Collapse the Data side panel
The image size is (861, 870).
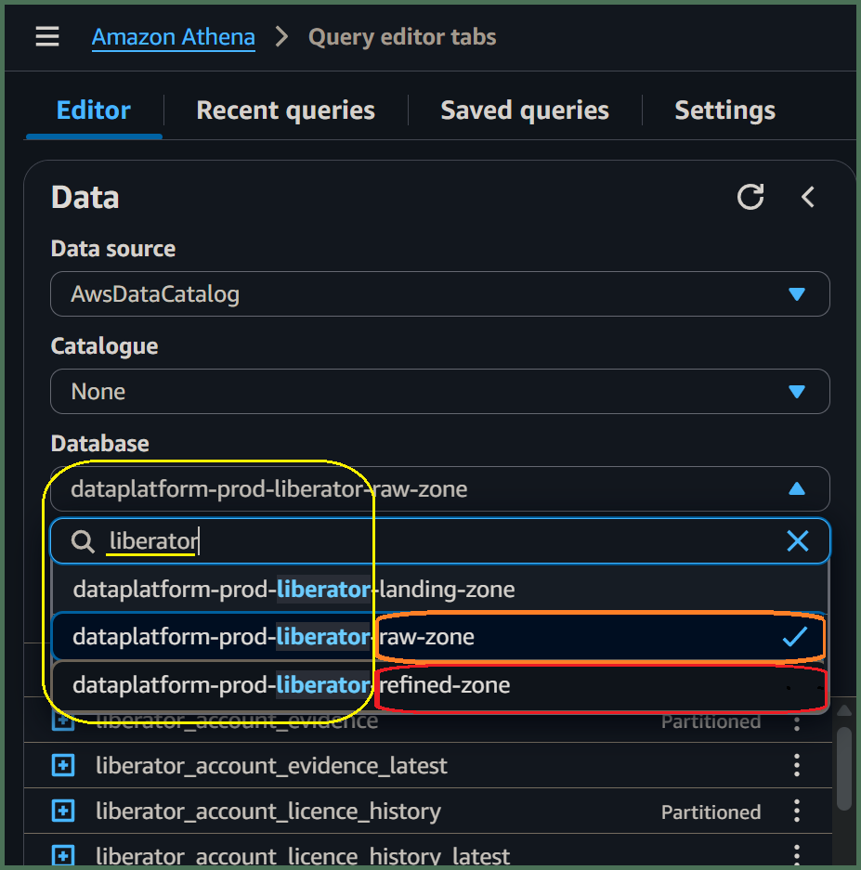tap(808, 197)
